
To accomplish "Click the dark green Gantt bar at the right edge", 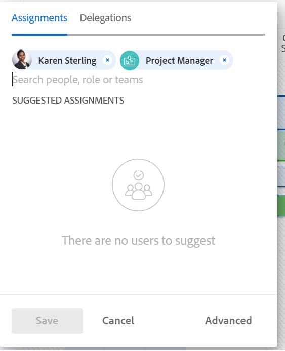I will (x=281, y=205).
